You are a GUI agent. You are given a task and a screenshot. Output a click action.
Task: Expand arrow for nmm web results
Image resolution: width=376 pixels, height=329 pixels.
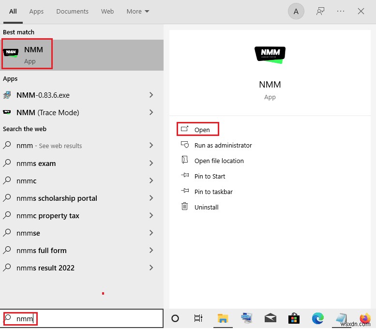[x=151, y=145]
